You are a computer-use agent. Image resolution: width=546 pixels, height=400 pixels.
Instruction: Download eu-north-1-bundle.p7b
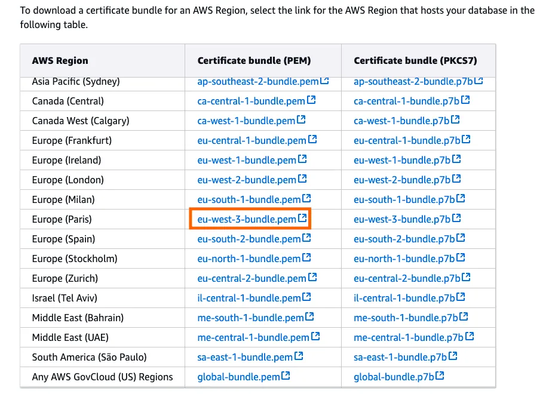(409, 259)
